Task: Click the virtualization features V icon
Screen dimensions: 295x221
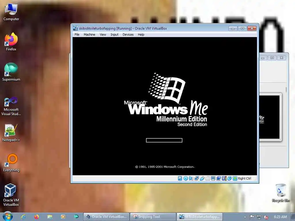Action: pos(224,178)
